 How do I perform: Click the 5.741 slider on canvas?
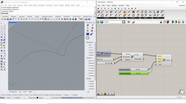point(105,60)
